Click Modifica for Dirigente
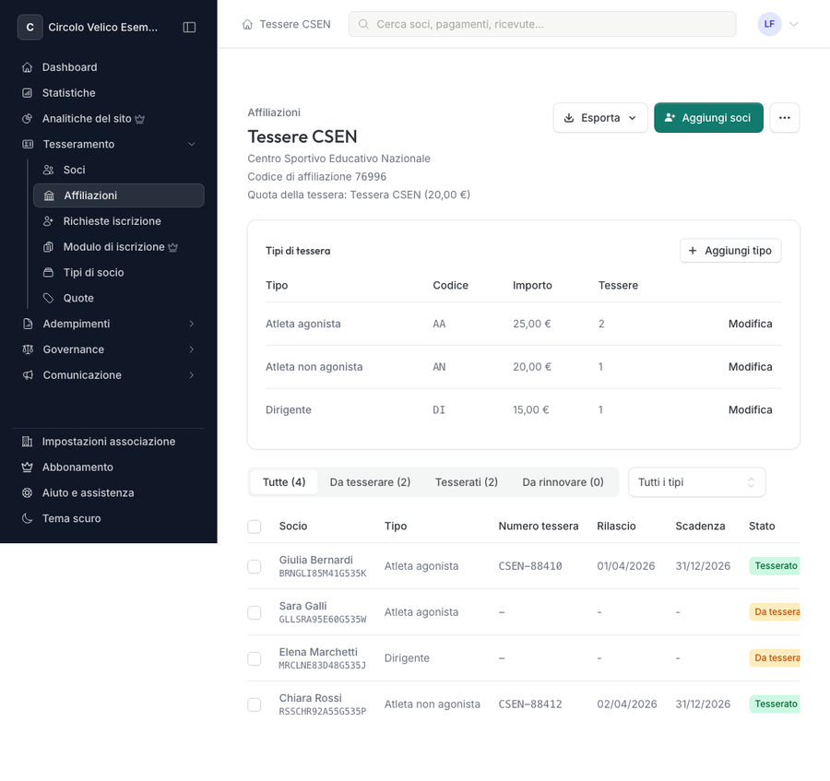The height and width of the screenshot is (781, 830). point(750,410)
